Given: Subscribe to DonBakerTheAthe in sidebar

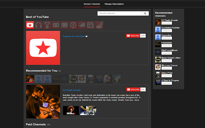Looking at the screenshot, I should 167,31.
